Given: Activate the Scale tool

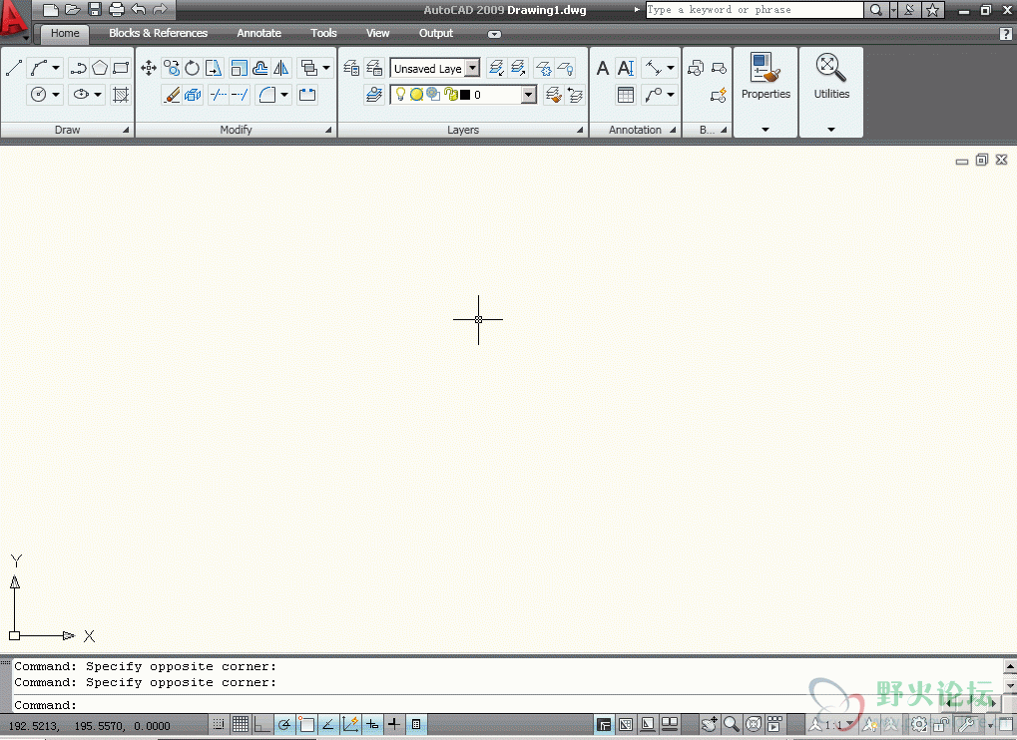Looking at the screenshot, I should point(239,68).
